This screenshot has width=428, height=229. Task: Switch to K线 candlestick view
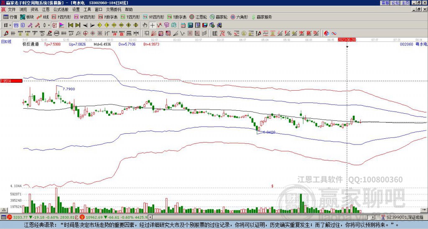click(x=43, y=17)
